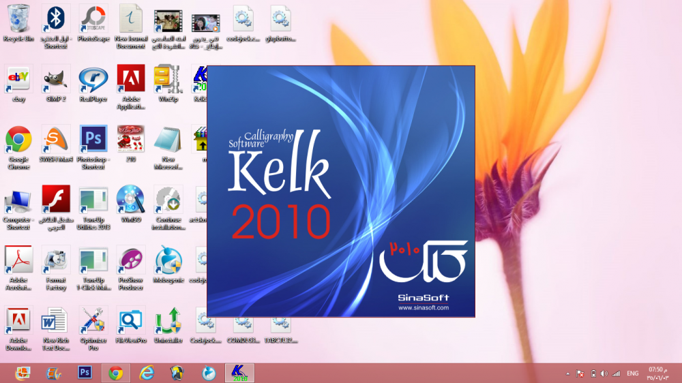Switch to Google Chrome in the taskbar
The image size is (682, 383).
pos(115,373)
